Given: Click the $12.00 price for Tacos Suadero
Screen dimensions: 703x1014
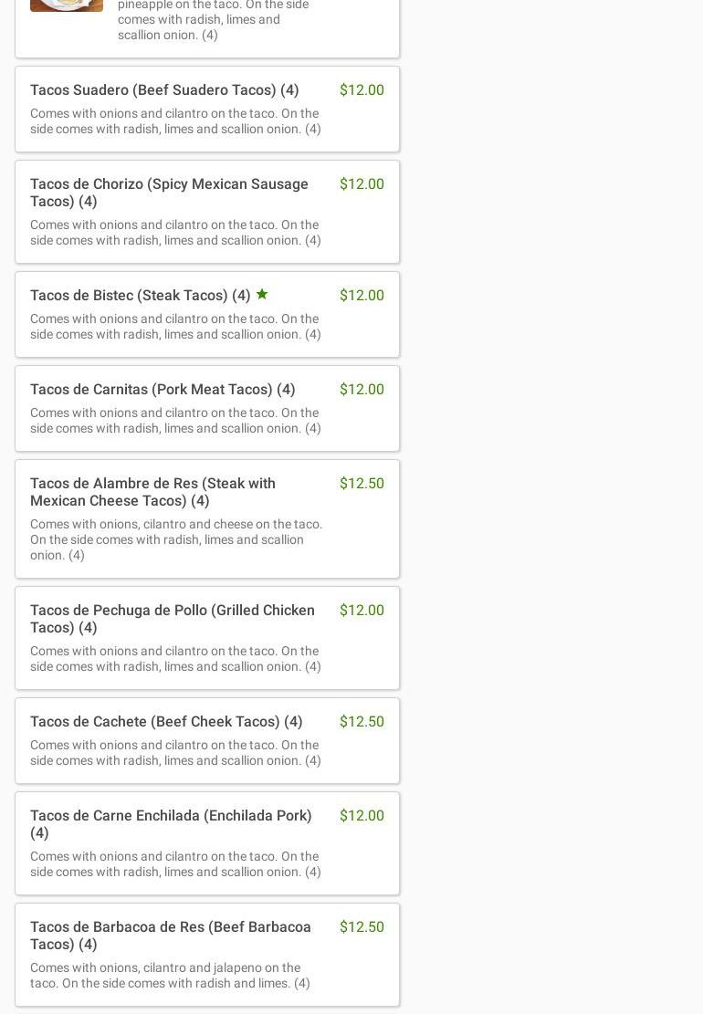Looking at the screenshot, I should click(362, 89).
